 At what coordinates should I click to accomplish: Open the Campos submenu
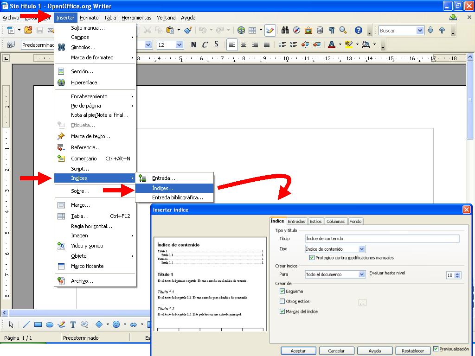pyautogui.click(x=95, y=37)
